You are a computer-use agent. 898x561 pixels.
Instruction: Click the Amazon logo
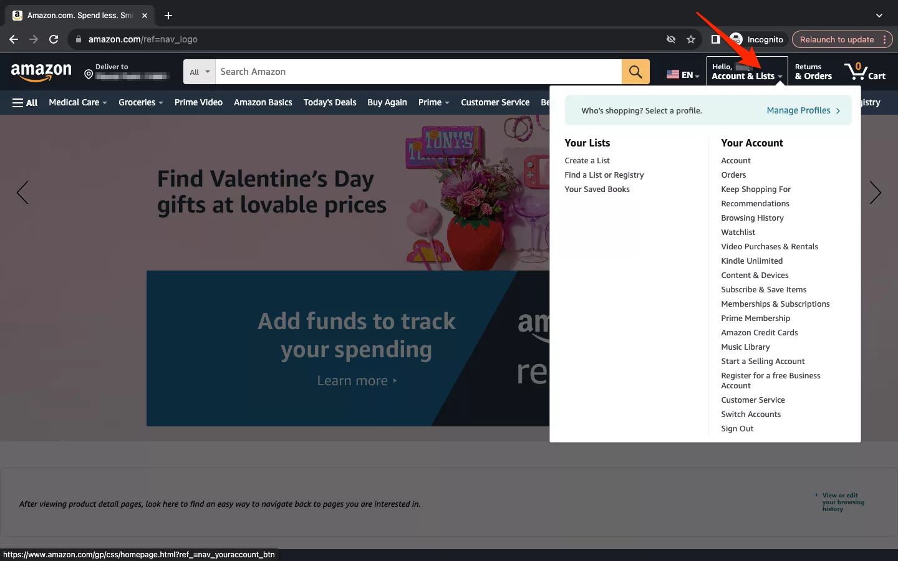tap(41, 72)
